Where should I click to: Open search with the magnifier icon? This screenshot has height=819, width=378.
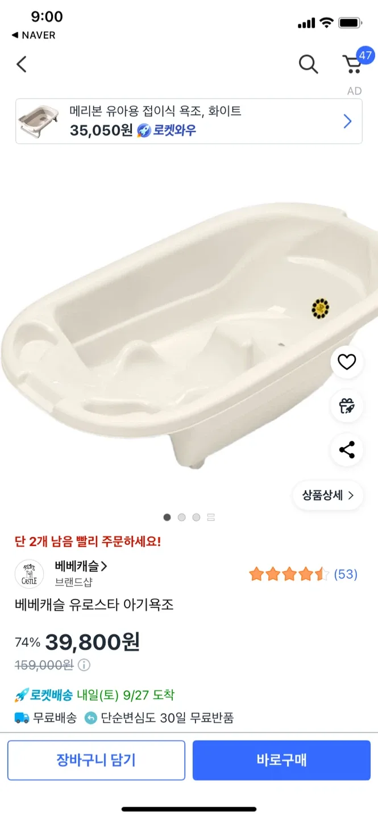[308, 64]
